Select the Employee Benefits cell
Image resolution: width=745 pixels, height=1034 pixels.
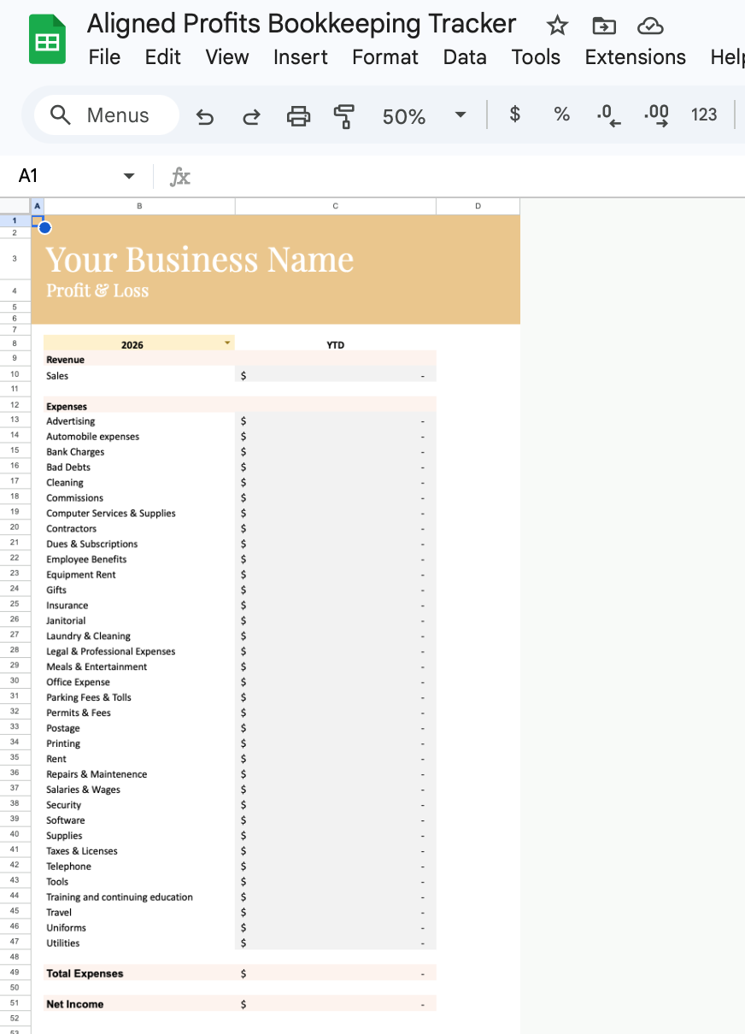point(139,560)
